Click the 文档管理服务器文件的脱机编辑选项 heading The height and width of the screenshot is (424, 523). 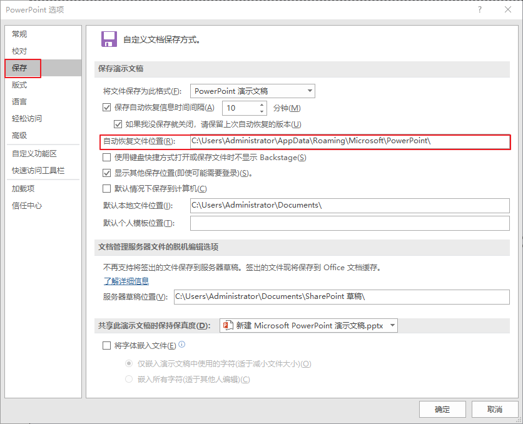pos(158,247)
